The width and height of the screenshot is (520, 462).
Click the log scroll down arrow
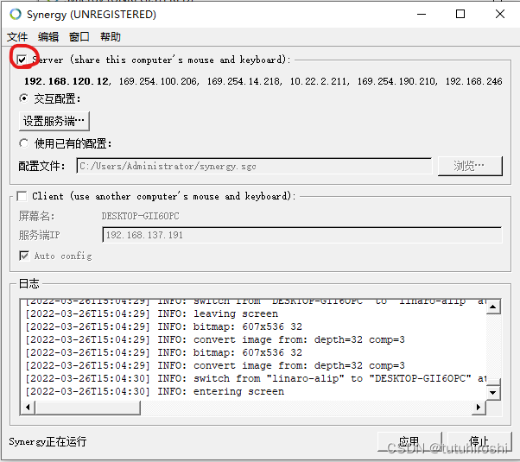click(x=493, y=393)
